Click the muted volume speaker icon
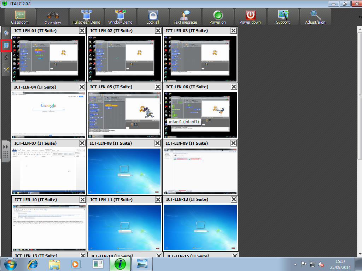The height and width of the screenshot is (271, 362). pos(321,264)
